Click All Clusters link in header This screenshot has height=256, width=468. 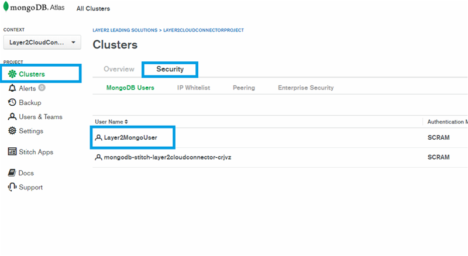pos(93,9)
